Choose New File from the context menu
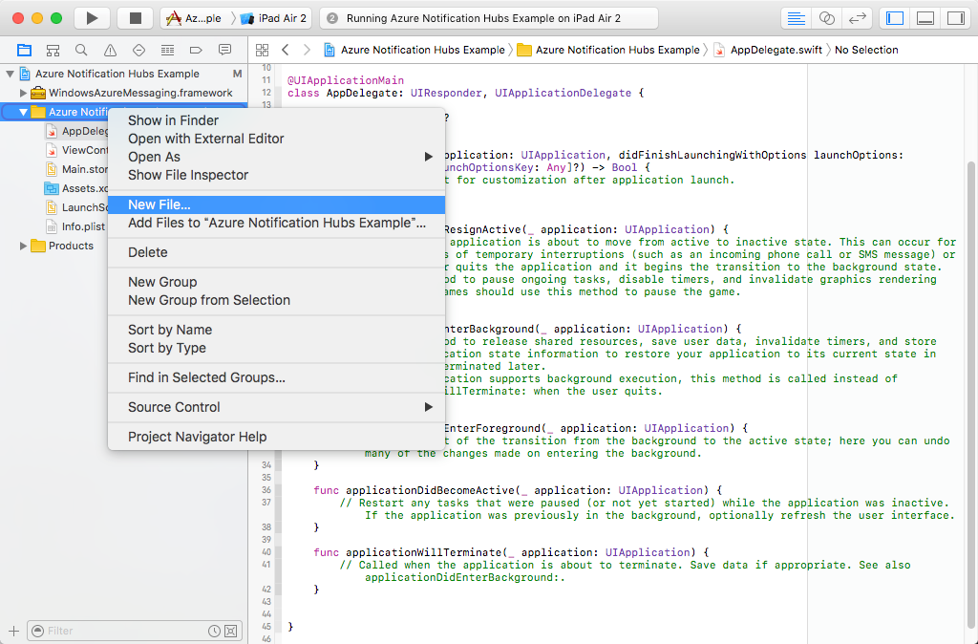Screen dimensions: 978x644 [158, 204]
